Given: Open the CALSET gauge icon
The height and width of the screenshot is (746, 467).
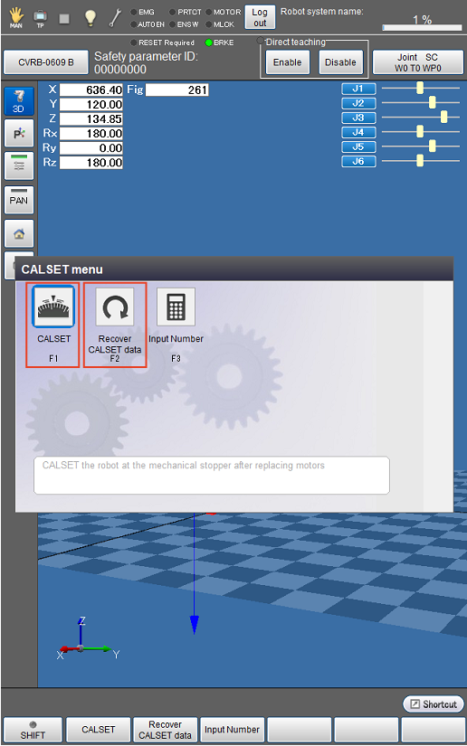Looking at the screenshot, I should pos(53,307).
